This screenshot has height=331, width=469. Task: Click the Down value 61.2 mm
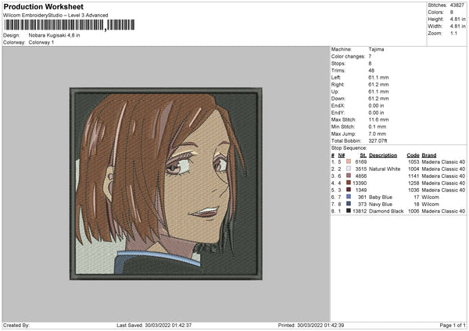pyautogui.click(x=378, y=98)
